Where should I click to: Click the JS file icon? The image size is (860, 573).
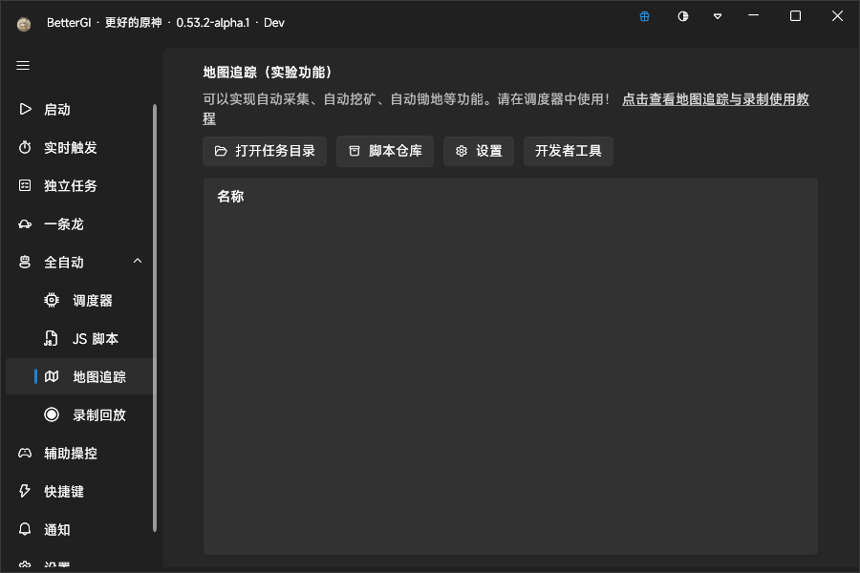tap(51, 338)
